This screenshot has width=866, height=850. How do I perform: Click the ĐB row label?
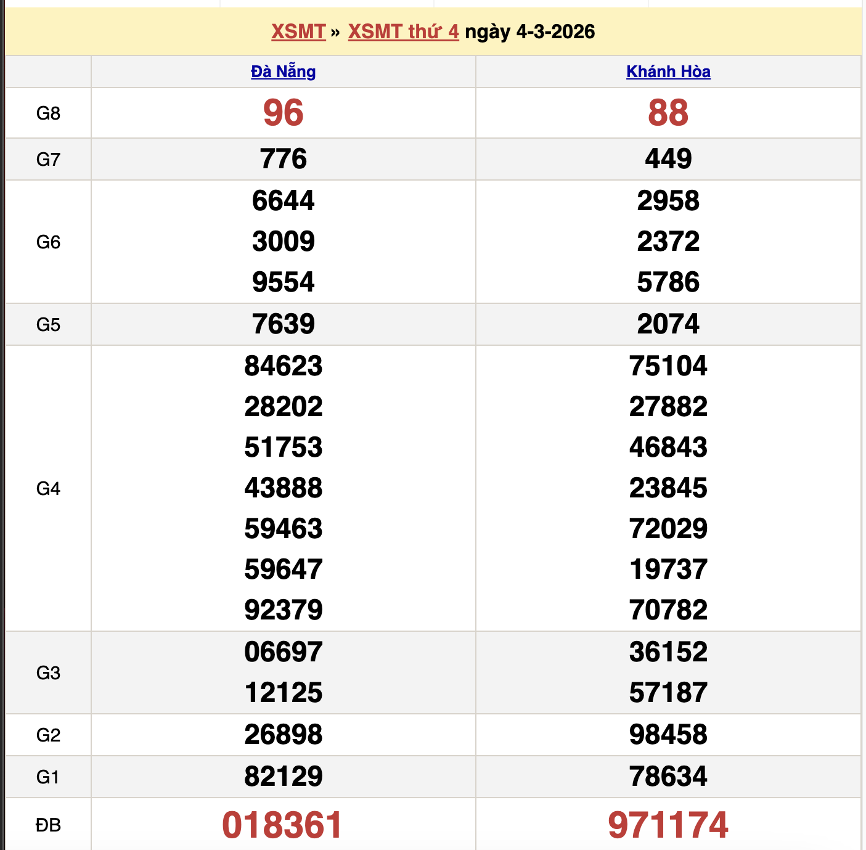(48, 825)
